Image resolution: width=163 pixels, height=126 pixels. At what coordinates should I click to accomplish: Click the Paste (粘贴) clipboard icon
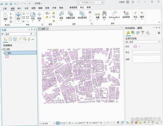pos(6,15)
